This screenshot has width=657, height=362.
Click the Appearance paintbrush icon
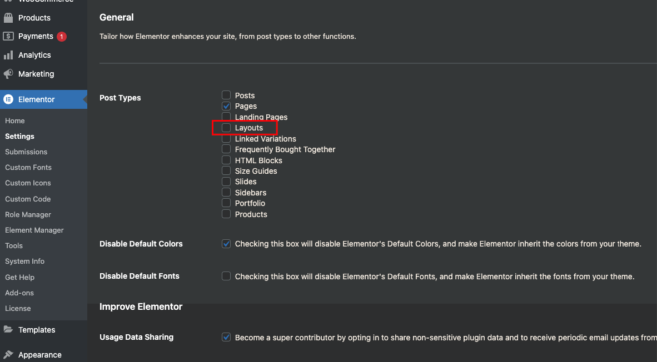(x=8, y=354)
